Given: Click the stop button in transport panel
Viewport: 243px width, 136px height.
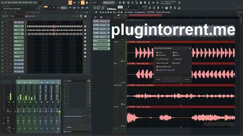Looking at the screenshot, I should (54, 8).
